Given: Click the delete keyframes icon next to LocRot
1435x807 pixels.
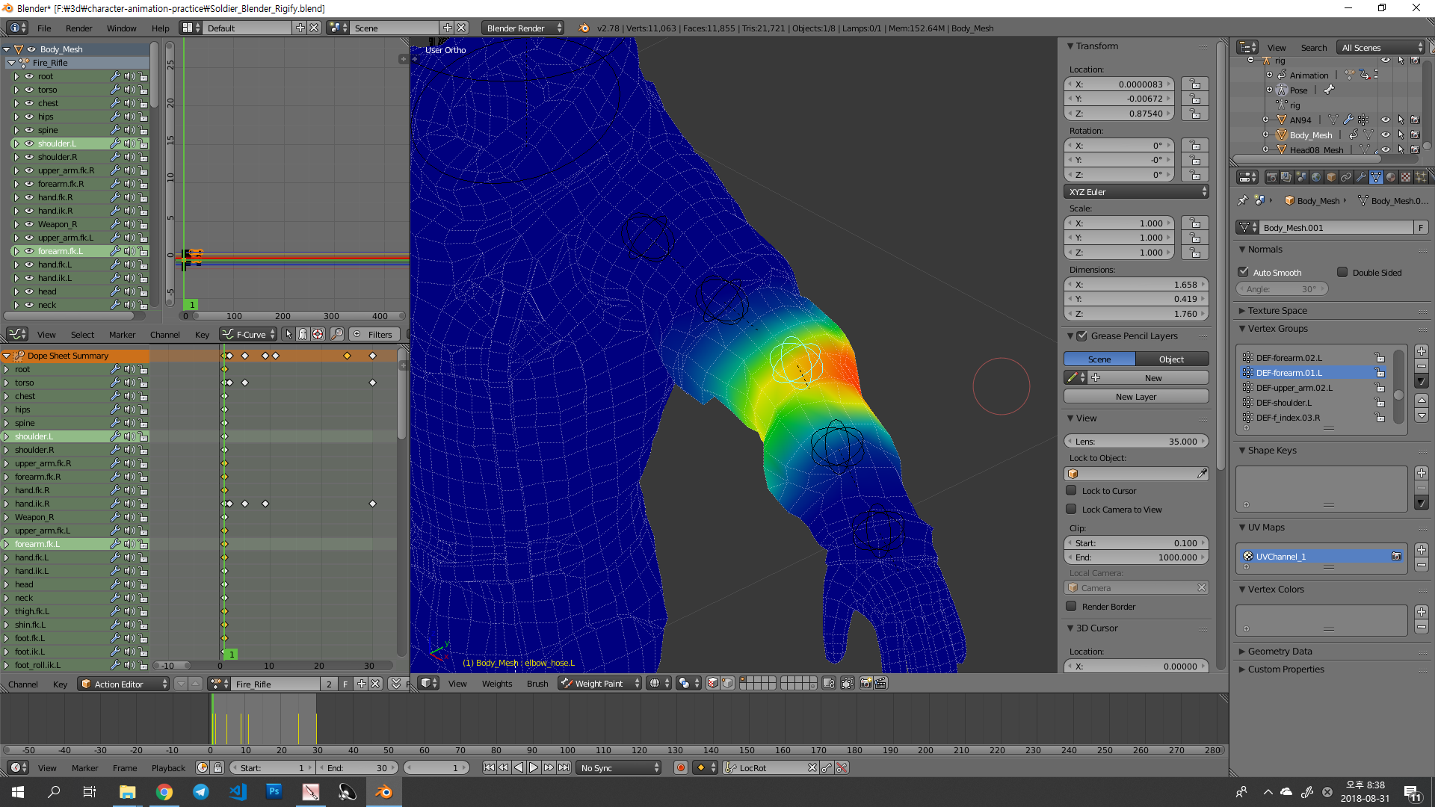Looking at the screenshot, I should 842,767.
